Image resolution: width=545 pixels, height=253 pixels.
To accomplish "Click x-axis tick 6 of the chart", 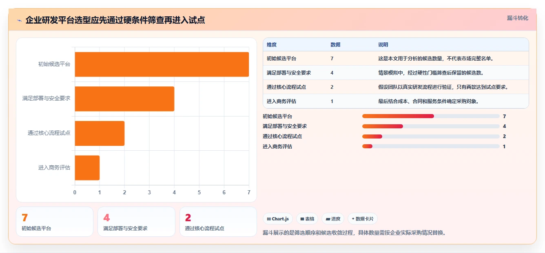I will 224,192.
